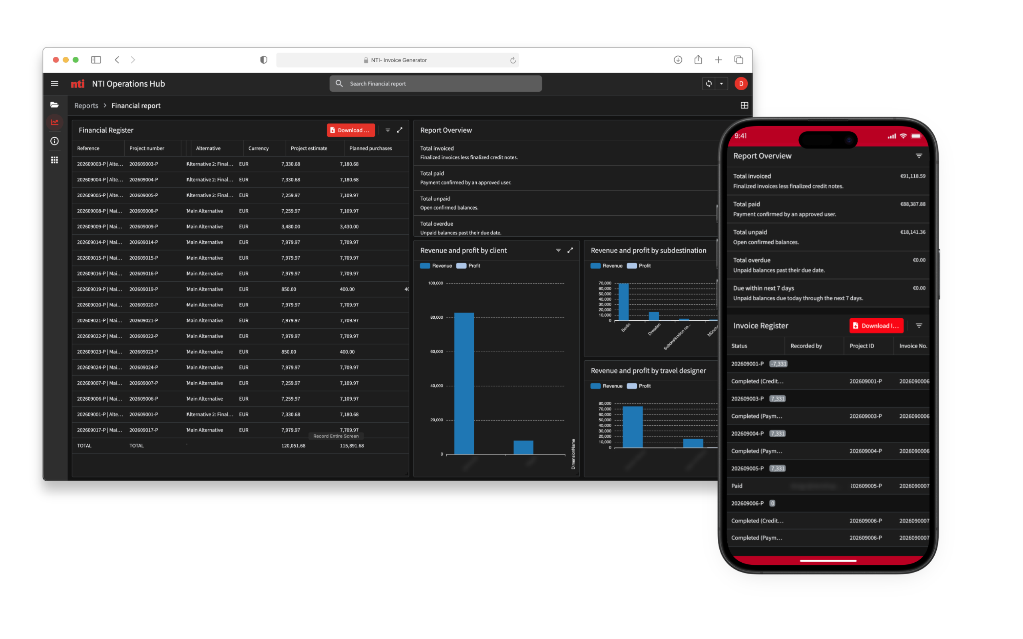This screenshot has width=1023, height=639.
Task: Click the Safari address bar NTI- Invoice Generator
Action: (397, 60)
